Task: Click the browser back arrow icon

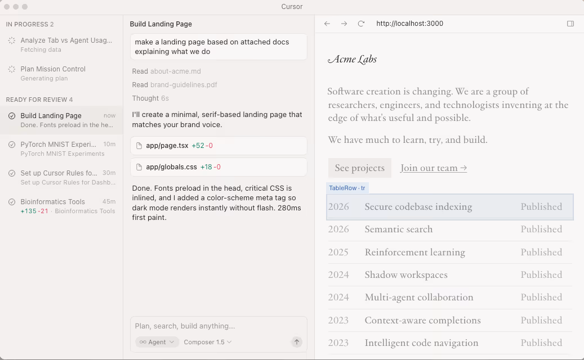Action: click(x=327, y=24)
